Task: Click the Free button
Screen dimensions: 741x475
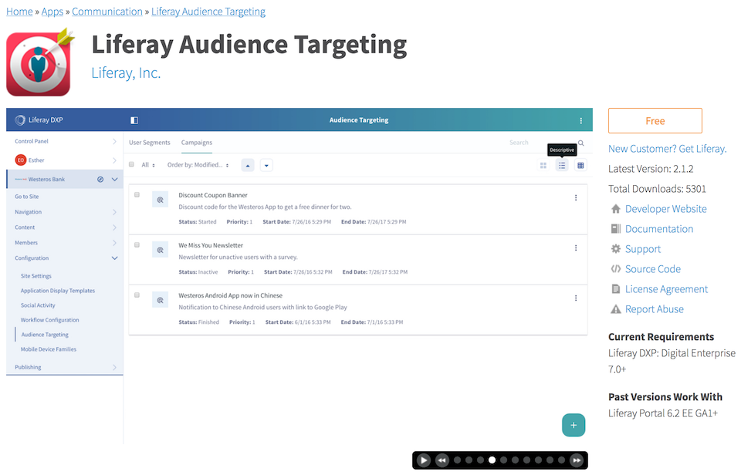Action: [x=655, y=121]
